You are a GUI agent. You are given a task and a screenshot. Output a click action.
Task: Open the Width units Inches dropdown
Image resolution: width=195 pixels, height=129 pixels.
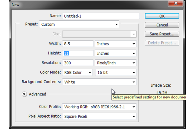(116, 44)
